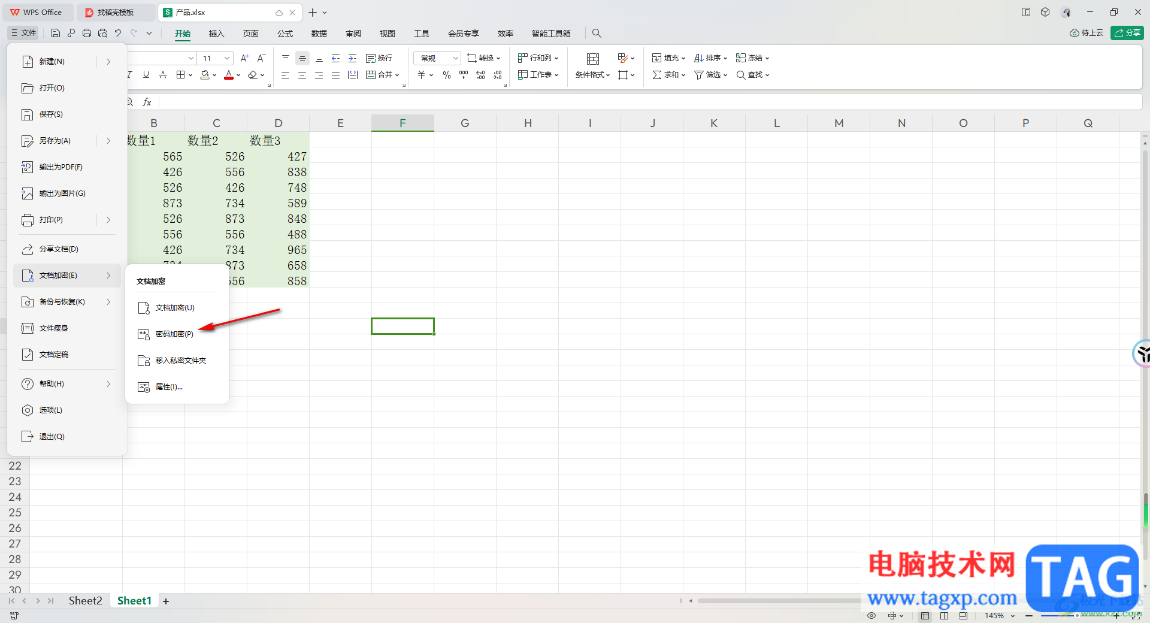
Task: Open the 常规 number format dropdown
Action: (437, 58)
